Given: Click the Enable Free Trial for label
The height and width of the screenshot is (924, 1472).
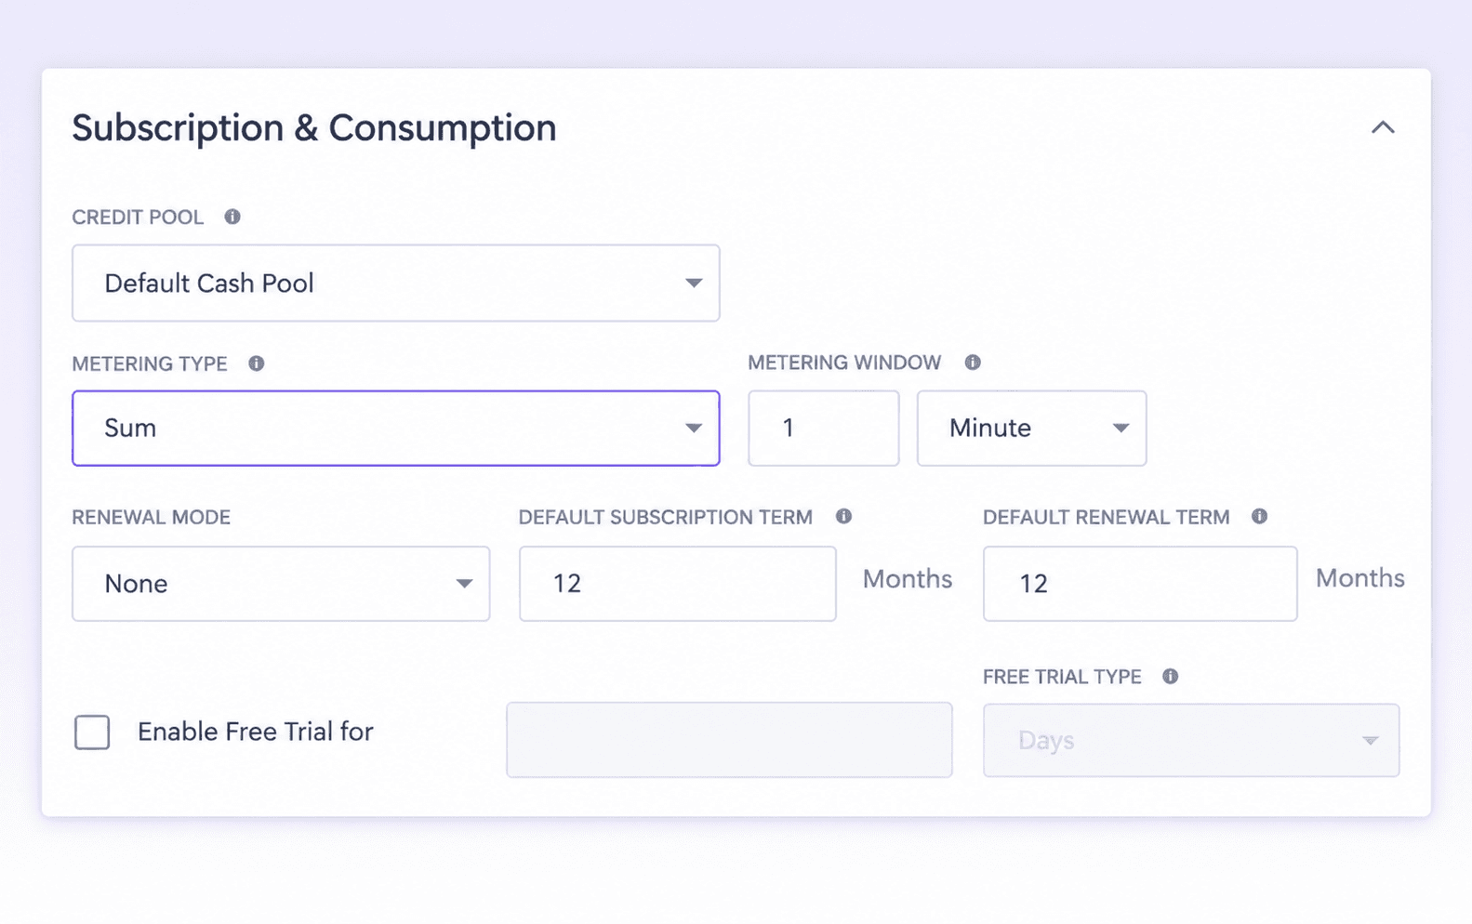Looking at the screenshot, I should click(256, 733).
